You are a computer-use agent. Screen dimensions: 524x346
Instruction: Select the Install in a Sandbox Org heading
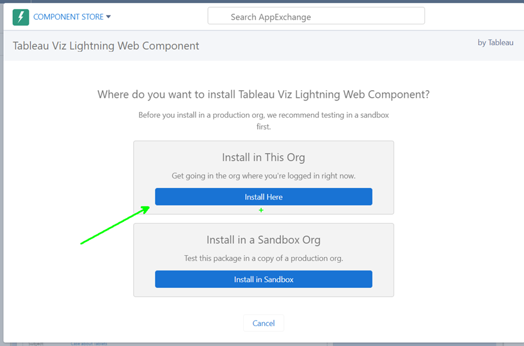point(263,240)
